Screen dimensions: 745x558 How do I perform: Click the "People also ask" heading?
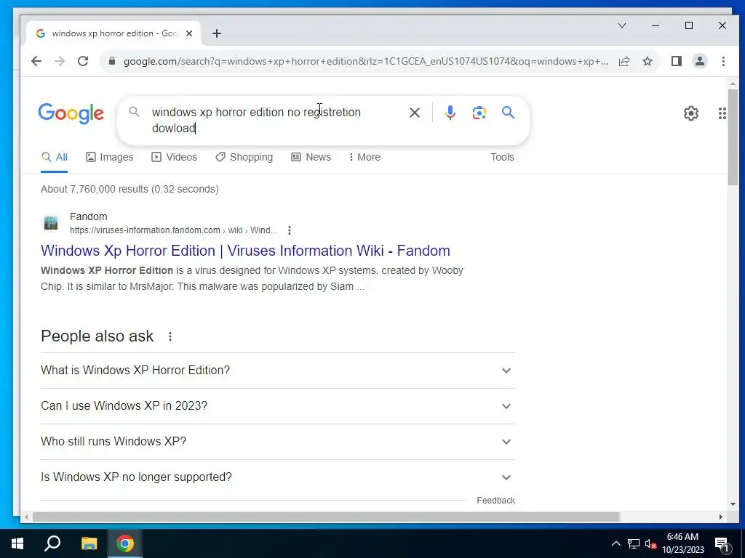(97, 336)
